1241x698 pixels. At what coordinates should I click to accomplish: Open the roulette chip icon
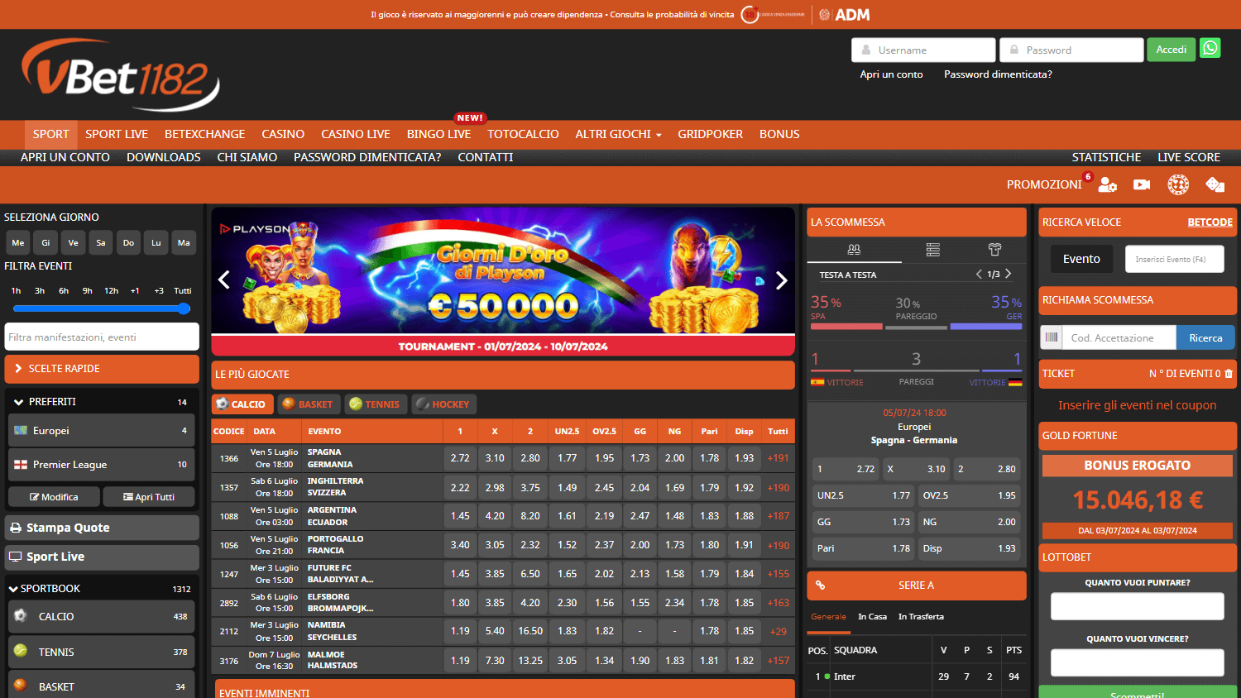1178,184
